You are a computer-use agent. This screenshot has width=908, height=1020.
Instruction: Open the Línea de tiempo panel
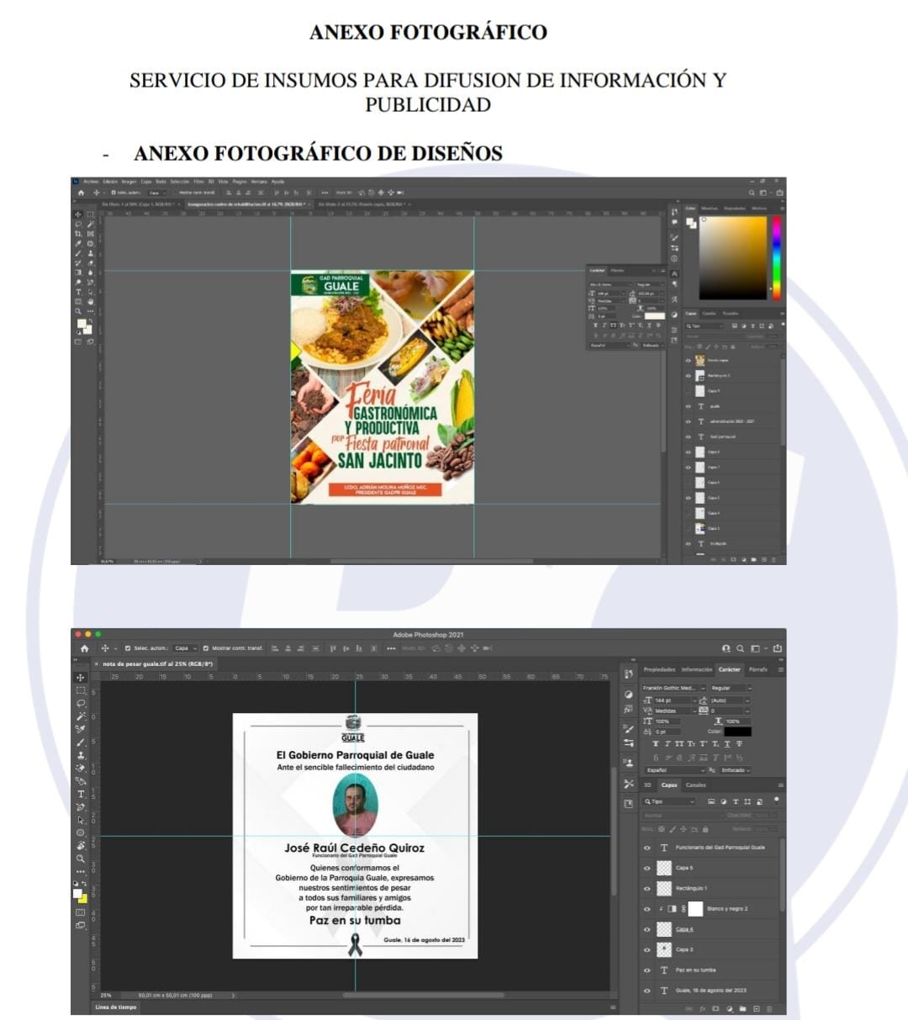116,1007
